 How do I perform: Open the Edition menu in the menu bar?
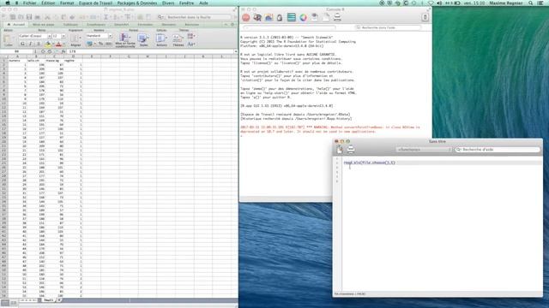coord(48,3)
